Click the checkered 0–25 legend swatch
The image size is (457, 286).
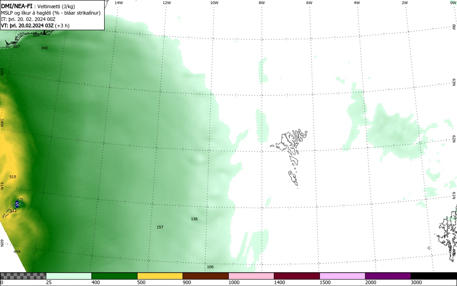click(23, 276)
